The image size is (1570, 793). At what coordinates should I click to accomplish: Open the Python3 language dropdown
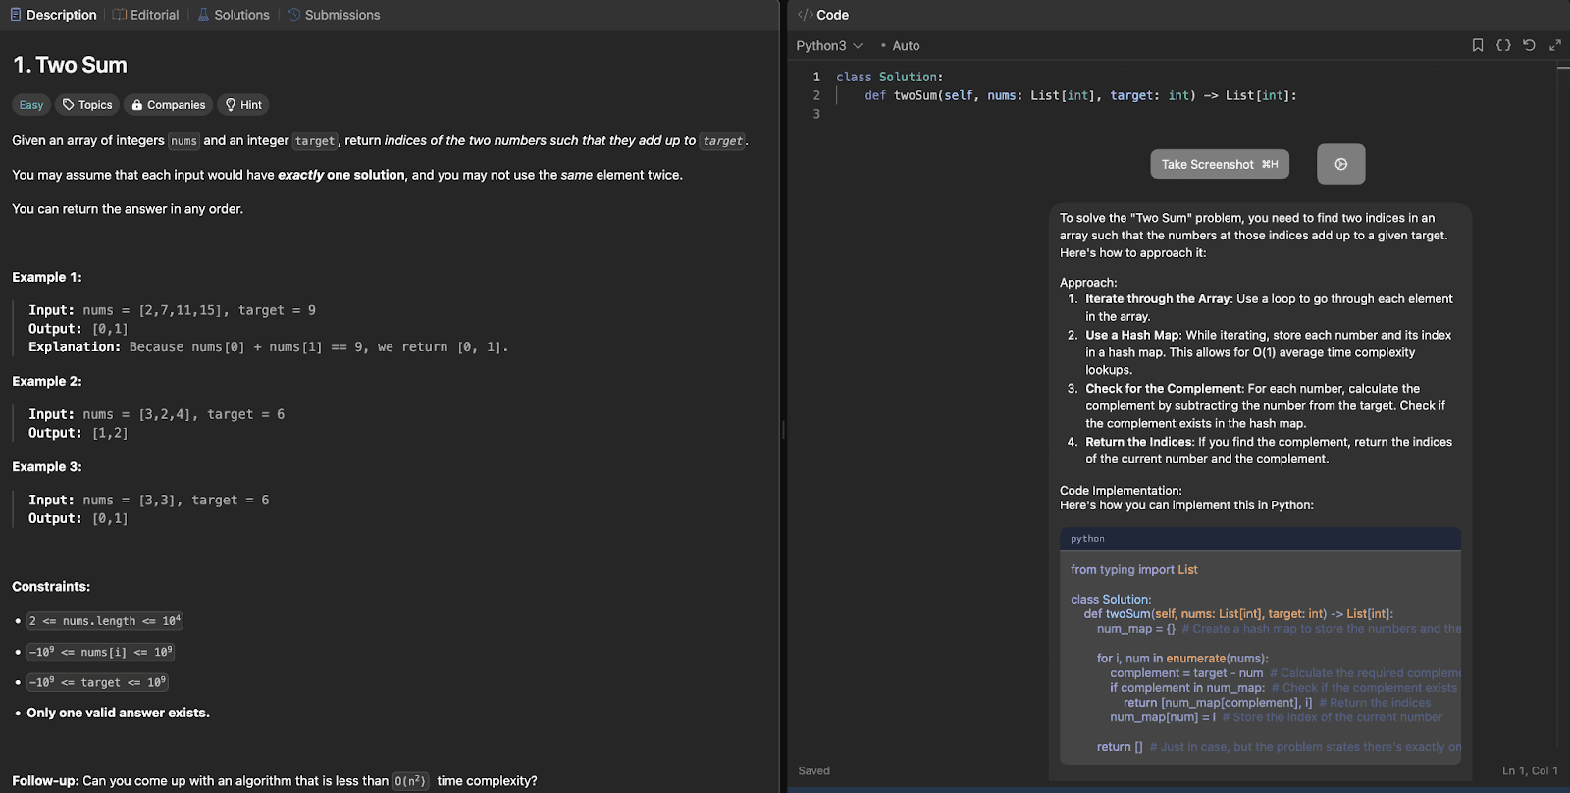pos(829,46)
